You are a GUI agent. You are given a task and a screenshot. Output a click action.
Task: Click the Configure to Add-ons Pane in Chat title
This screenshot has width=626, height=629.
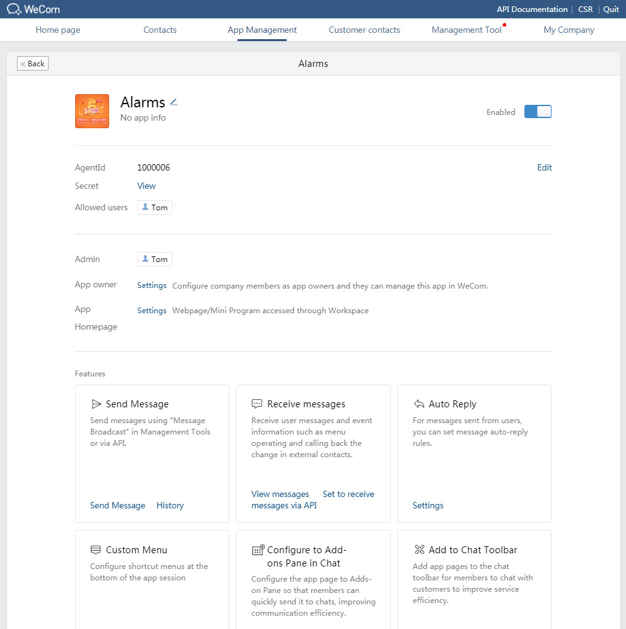(x=307, y=556)
